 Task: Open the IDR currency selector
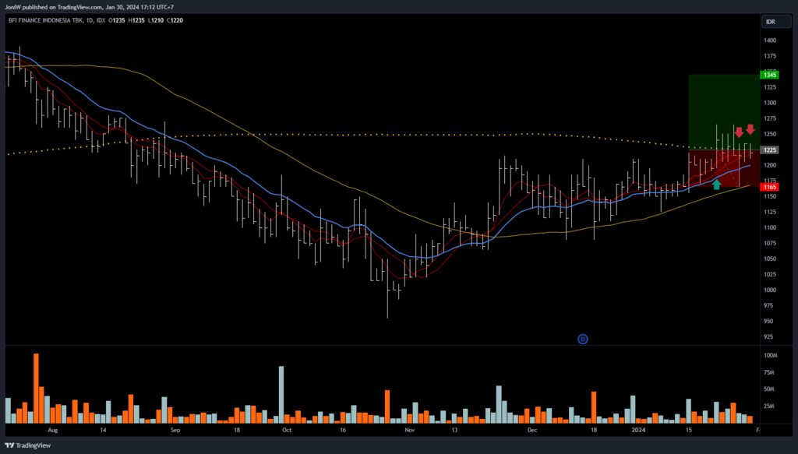click(770, 22)
